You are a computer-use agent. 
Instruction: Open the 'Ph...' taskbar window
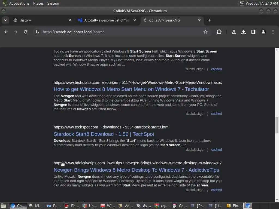pos(72,206)
